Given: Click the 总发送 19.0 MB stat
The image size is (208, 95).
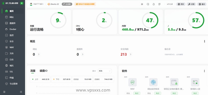Looking at the screenshot, I should [x=82, y=79].
